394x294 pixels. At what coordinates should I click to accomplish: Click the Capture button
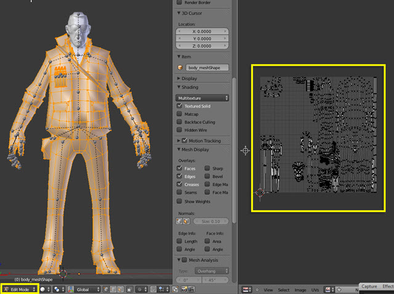(369, 286)
